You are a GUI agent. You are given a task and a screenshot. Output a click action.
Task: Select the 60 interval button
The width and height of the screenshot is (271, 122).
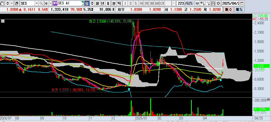[x=157, y=3]
